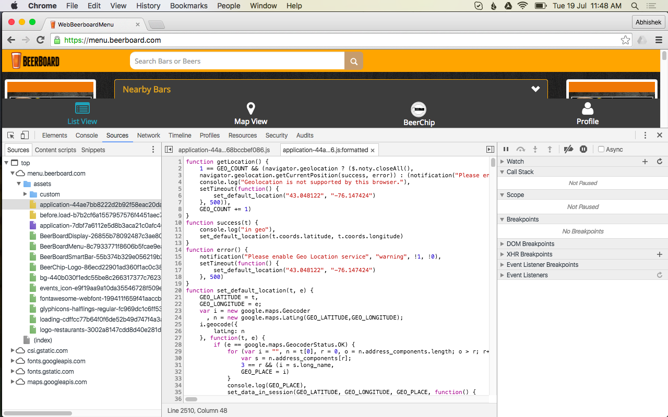Open the Bookmarks menu in menu bar
The image size is (668, 417).
click(x=189, y=6)
